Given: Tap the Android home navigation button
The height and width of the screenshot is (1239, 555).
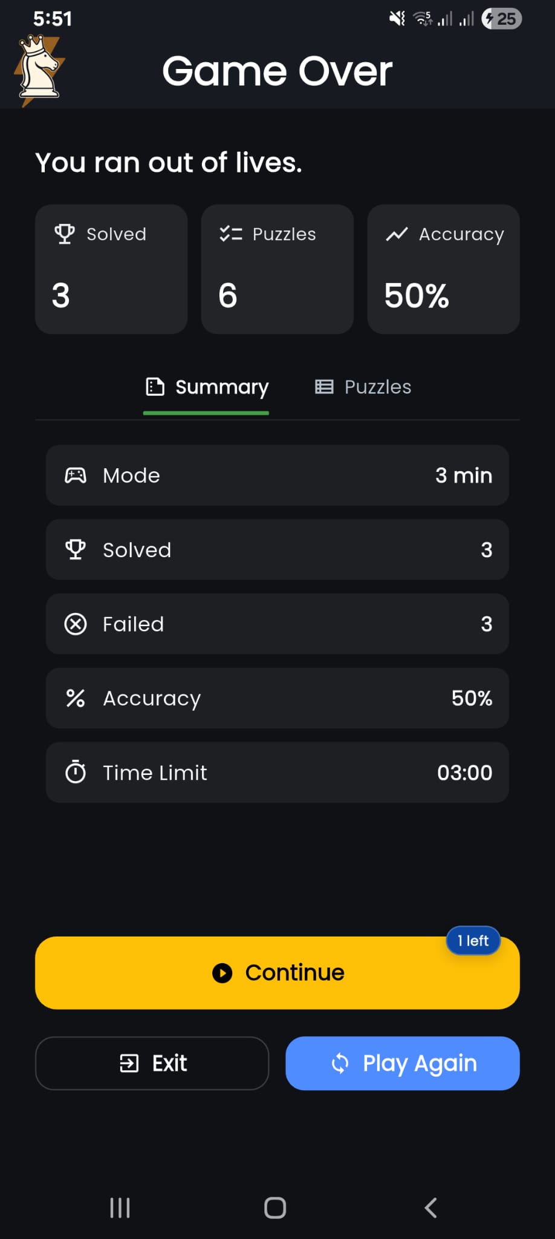Looking at the screenshot, I should click(x=275, y=1208).
